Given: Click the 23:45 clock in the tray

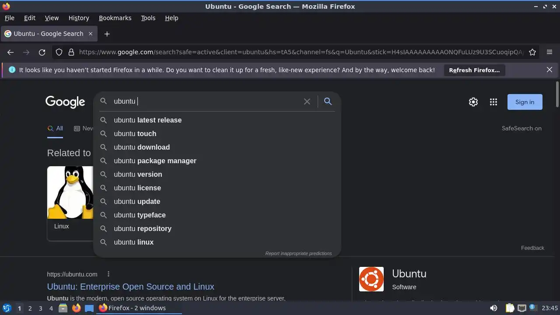Looking at the screenshot, I should pos(550,308).
